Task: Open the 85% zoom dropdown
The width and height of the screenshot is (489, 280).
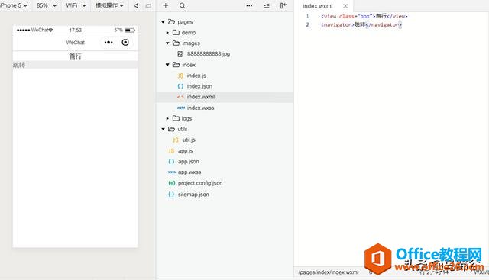Action: [x=47, y=5]
